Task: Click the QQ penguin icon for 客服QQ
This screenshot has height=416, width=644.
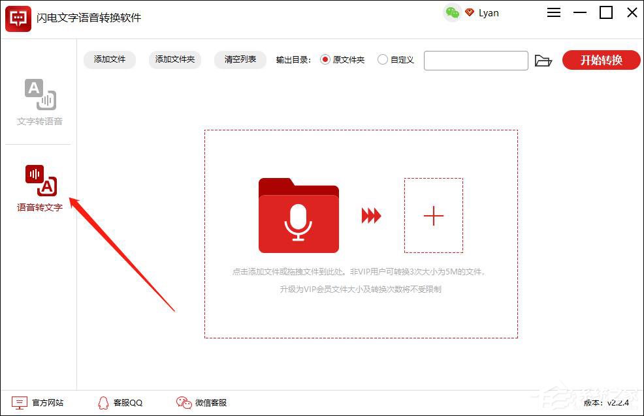Action: point(103,402)
